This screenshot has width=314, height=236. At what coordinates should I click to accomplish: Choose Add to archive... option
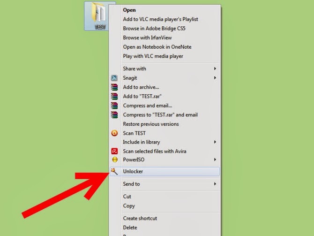pyautogui.click(x=165, y=87)
